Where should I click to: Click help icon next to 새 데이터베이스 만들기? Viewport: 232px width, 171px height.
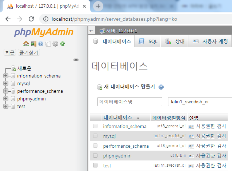[161, 87]
